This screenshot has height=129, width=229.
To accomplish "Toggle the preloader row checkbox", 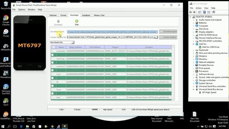I will 53,51.
